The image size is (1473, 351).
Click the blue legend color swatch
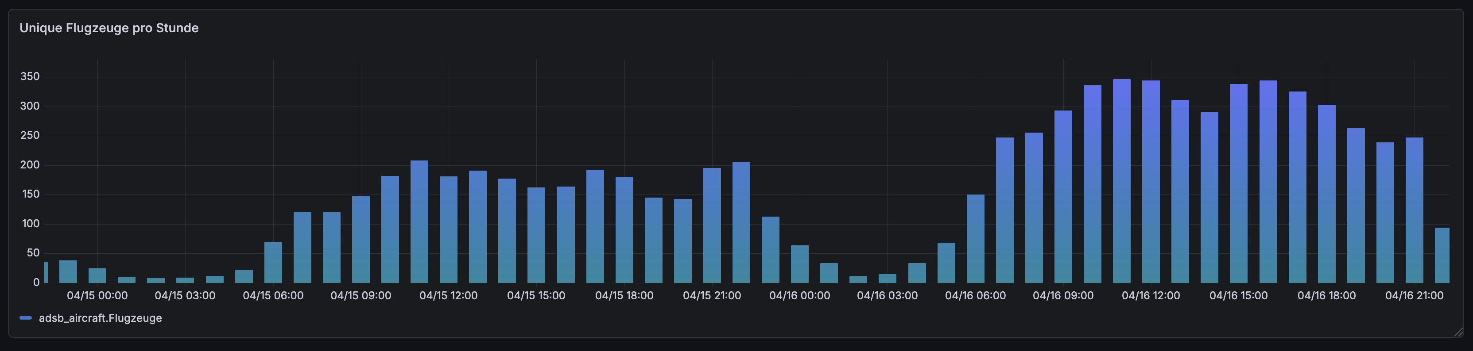(x=26, y=318)
